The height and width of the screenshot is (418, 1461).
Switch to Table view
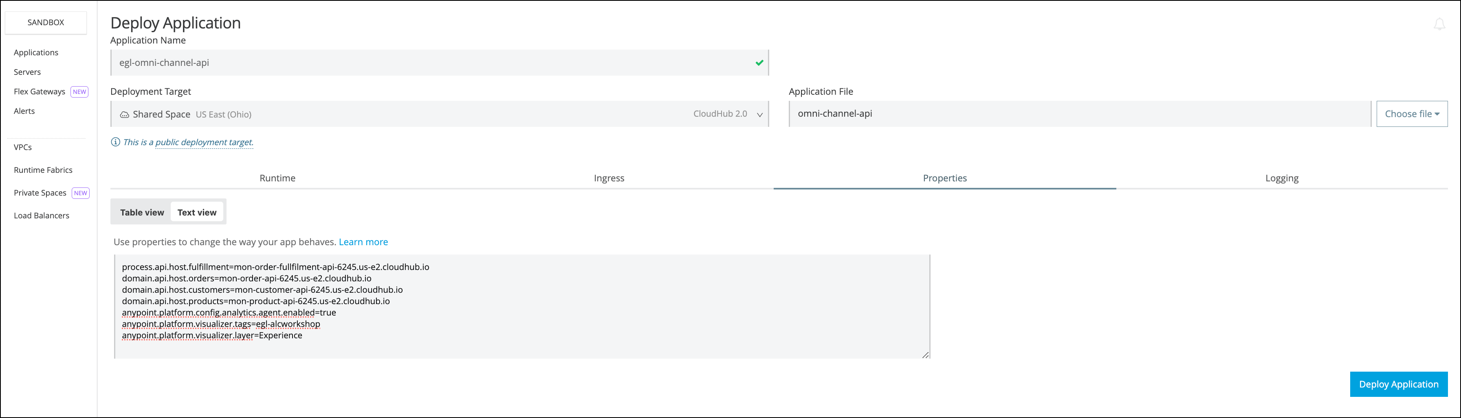click(142, 212)
